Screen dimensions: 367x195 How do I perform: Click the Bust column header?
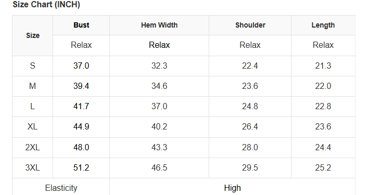81,25
